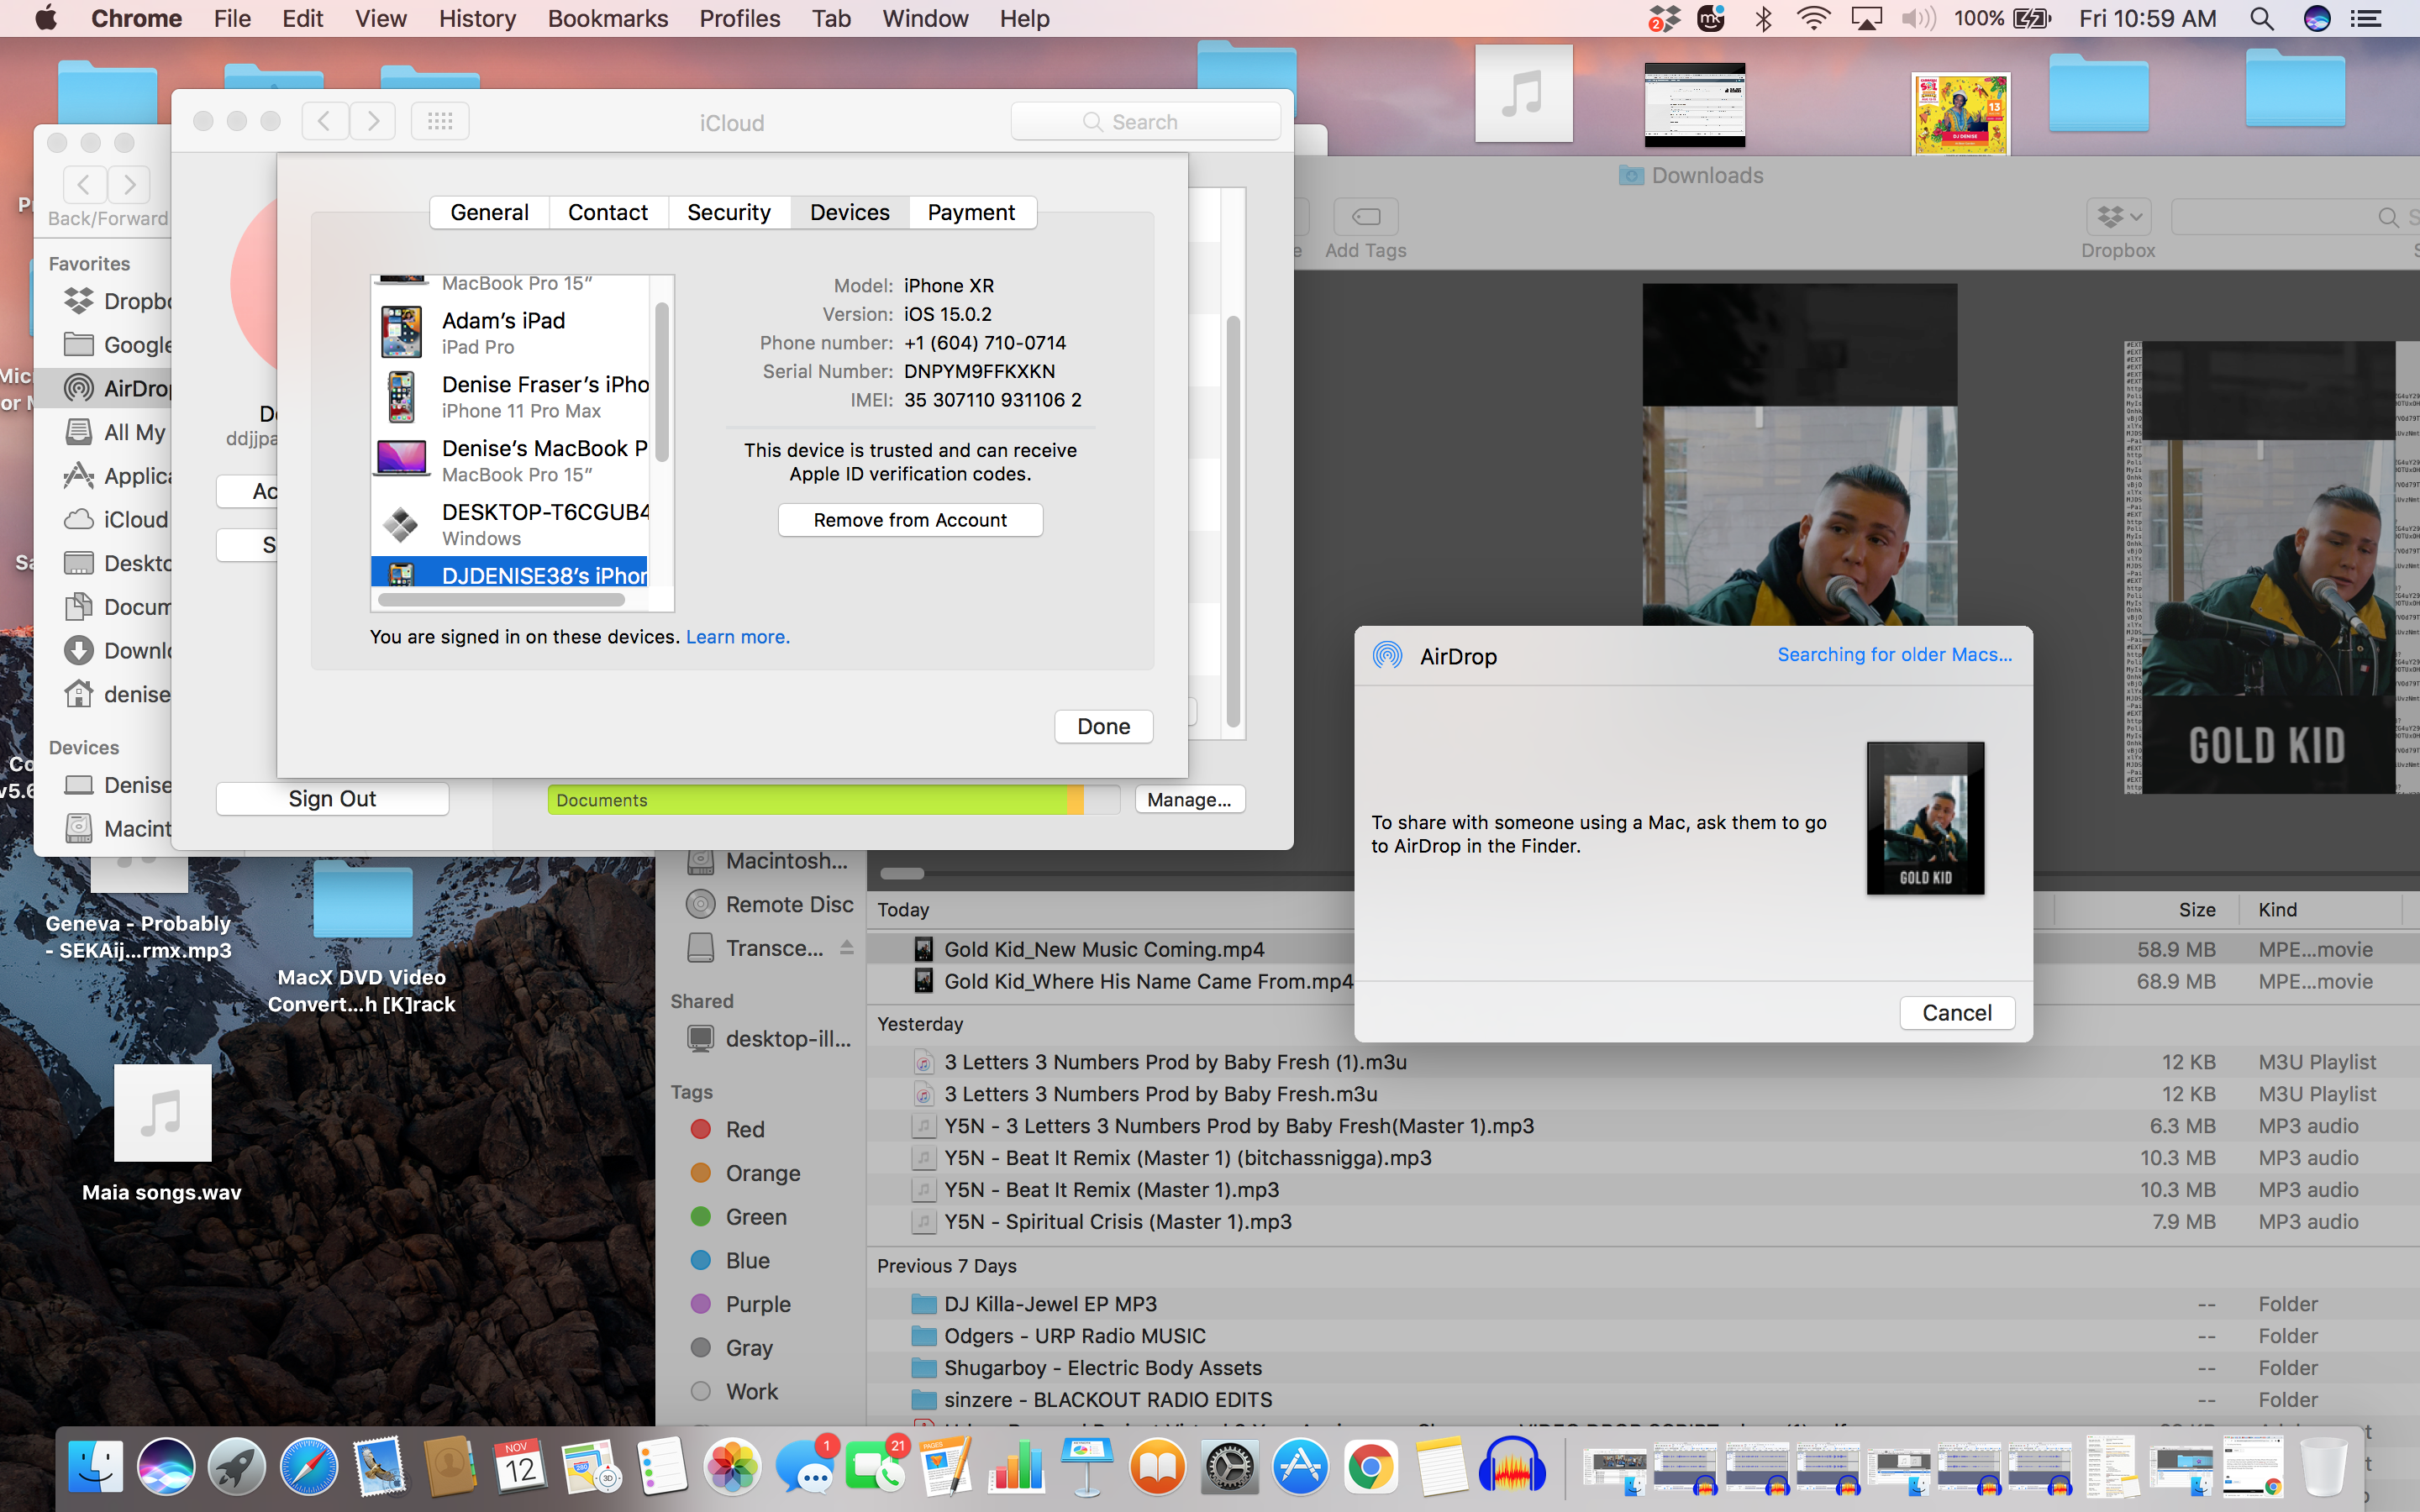Click the Bluetooth status icon
This screenshot has width=2420, height=1512.
click(x=1764, y=18)
